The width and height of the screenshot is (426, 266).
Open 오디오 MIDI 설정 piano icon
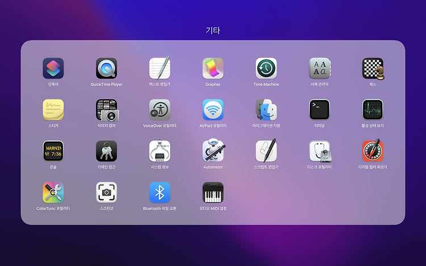coord(213,192)
